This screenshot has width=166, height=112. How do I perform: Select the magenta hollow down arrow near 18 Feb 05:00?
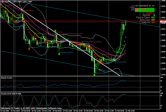coord(24,18)
